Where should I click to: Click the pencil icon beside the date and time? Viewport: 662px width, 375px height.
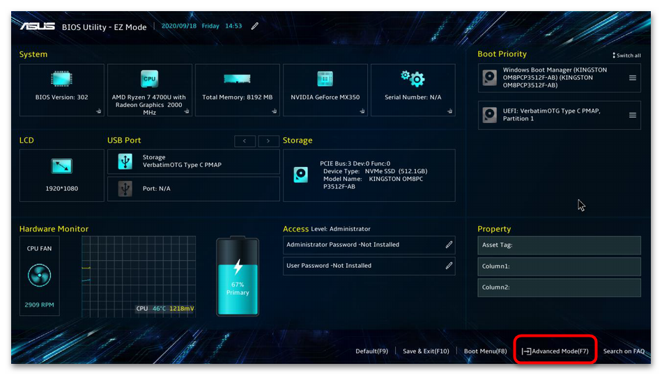255,26
